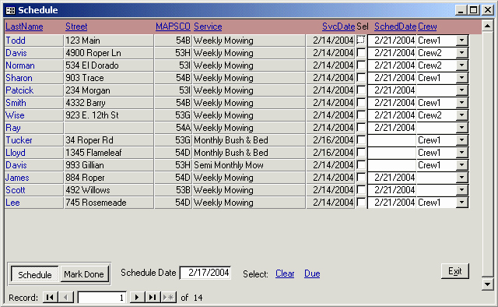Click the Clear select link
Image resolution: width=498 pixels, height=307 pixels.
point(285,273)
